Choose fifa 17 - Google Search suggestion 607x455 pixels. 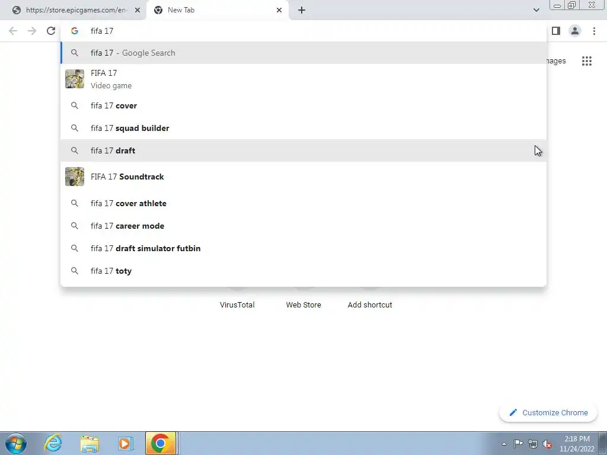[x=303, y=53]
